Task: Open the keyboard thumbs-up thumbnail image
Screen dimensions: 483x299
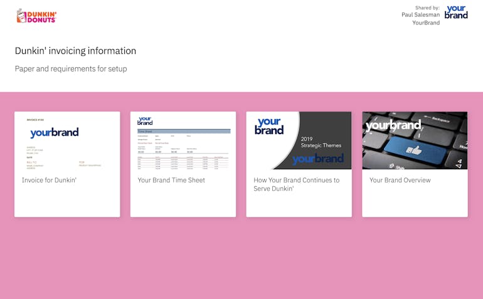Action: click(415, 140)
